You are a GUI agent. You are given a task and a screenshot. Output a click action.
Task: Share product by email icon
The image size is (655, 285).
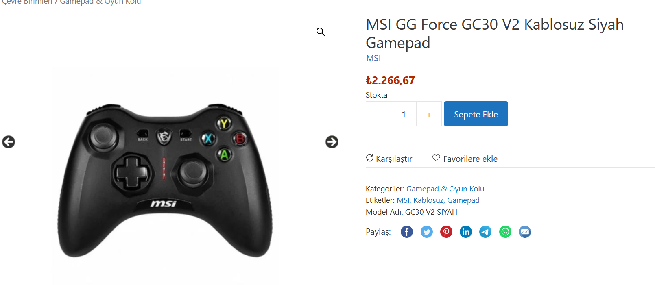tap(525, 232)
